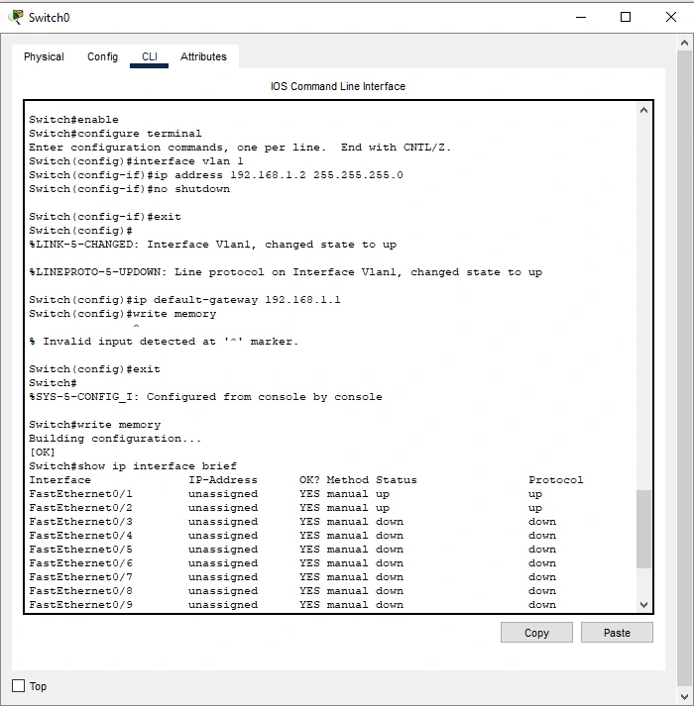Click the Paste button
Image resolution: width=694 pixels, height=706 pixels.
click(x=617, y=633)
